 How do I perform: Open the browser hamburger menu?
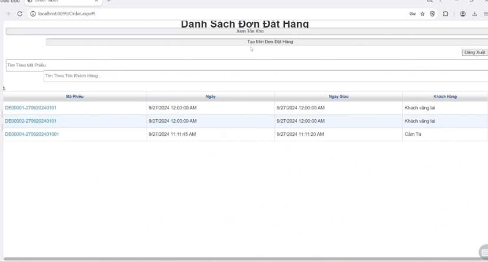[x=484, y=14]
